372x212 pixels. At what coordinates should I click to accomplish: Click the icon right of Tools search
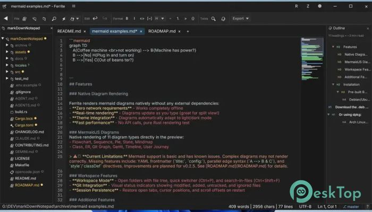(223, 19)
